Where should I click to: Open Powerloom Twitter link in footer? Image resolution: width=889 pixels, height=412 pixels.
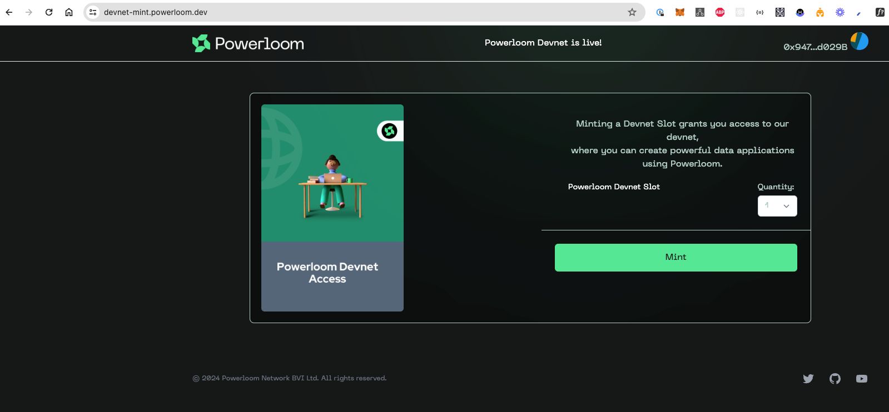coord(808,379)
